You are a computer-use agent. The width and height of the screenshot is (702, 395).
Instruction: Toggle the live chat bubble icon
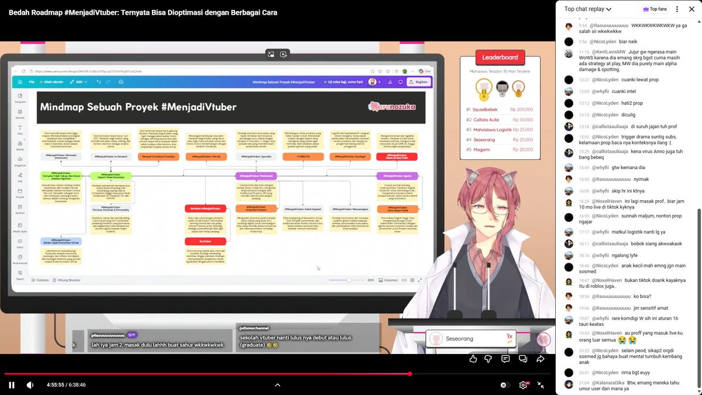click(523, 359)
